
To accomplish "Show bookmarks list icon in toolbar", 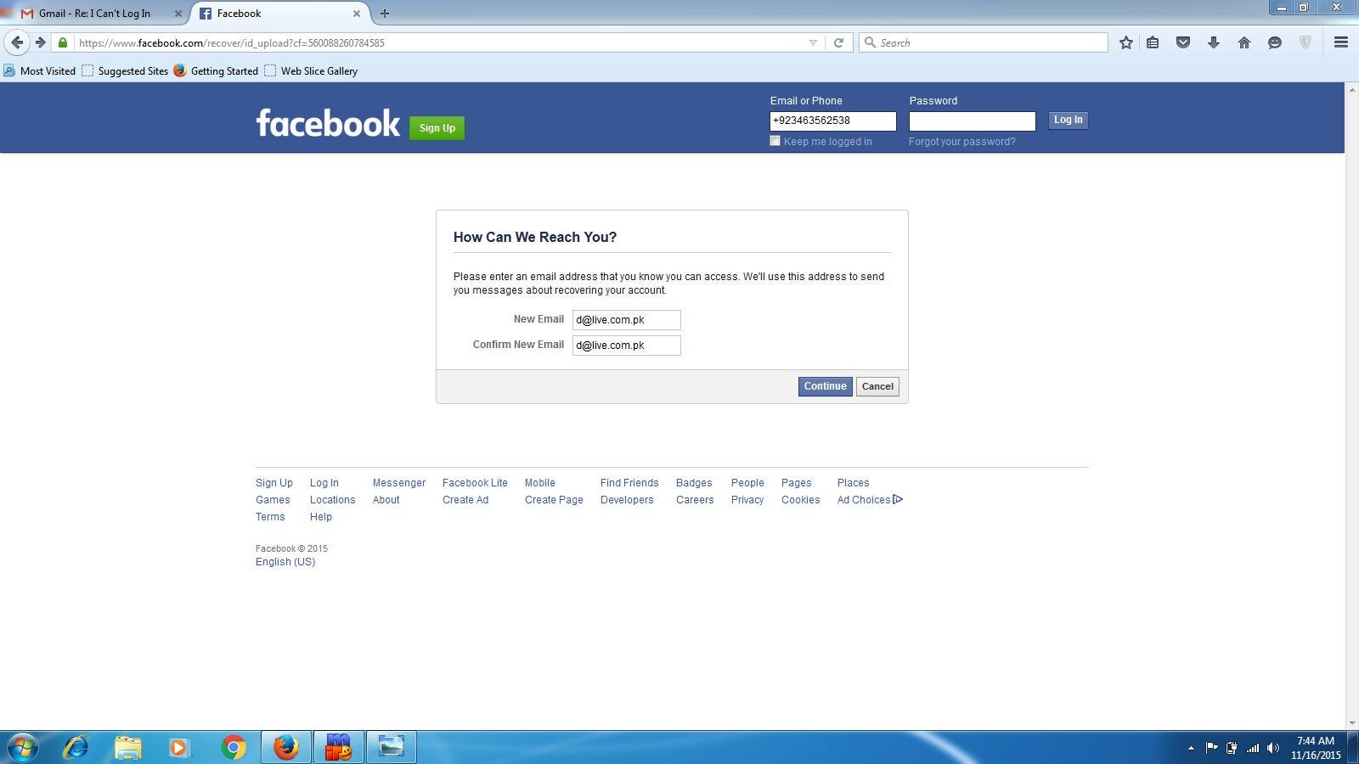I will coord(1153,42).
